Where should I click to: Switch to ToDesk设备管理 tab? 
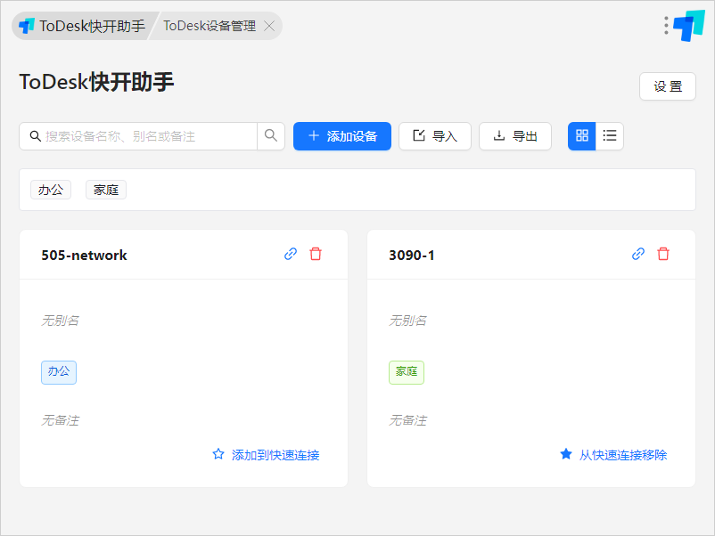click(x=210, y=26)
